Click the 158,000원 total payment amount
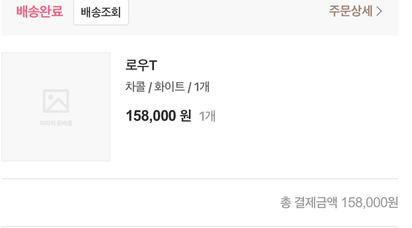The image size is (412, 228). [369, 203]
